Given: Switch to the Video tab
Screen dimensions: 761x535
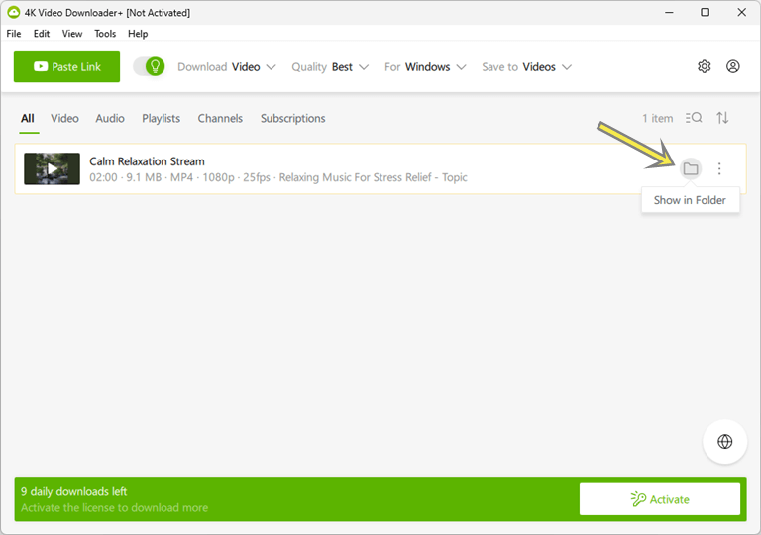Looking at the screenshot, I should (x=64, y=119).
